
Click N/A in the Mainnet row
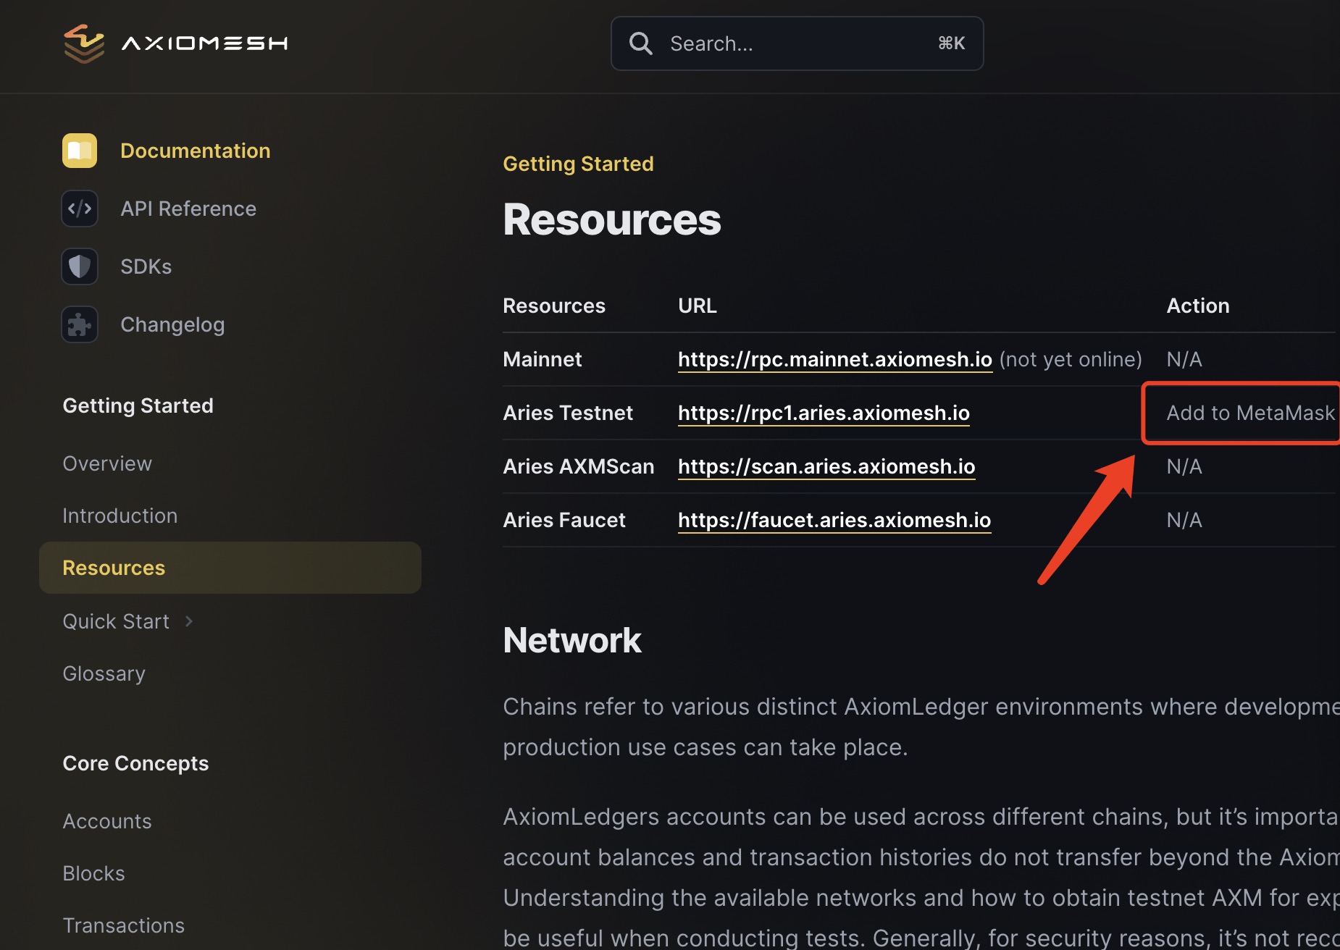[1184, 359]
